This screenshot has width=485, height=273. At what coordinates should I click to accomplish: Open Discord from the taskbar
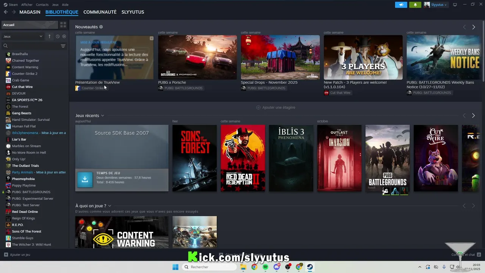tap(277, 267)
